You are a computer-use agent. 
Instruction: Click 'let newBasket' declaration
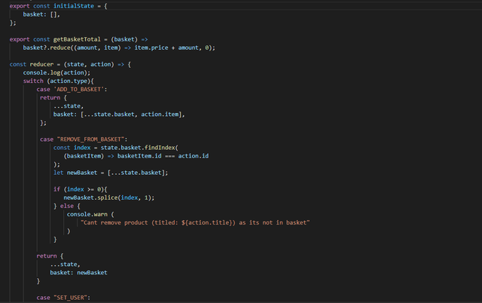pyautogui.click(x=75, y=173)
